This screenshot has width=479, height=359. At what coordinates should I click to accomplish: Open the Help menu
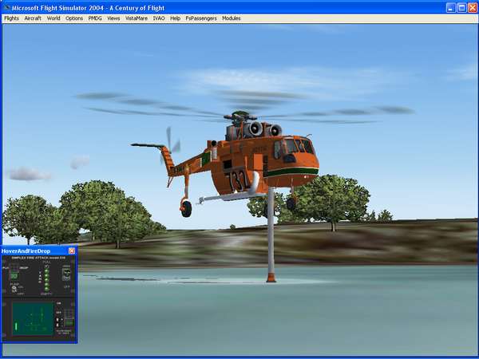click(x=175, y=18)
